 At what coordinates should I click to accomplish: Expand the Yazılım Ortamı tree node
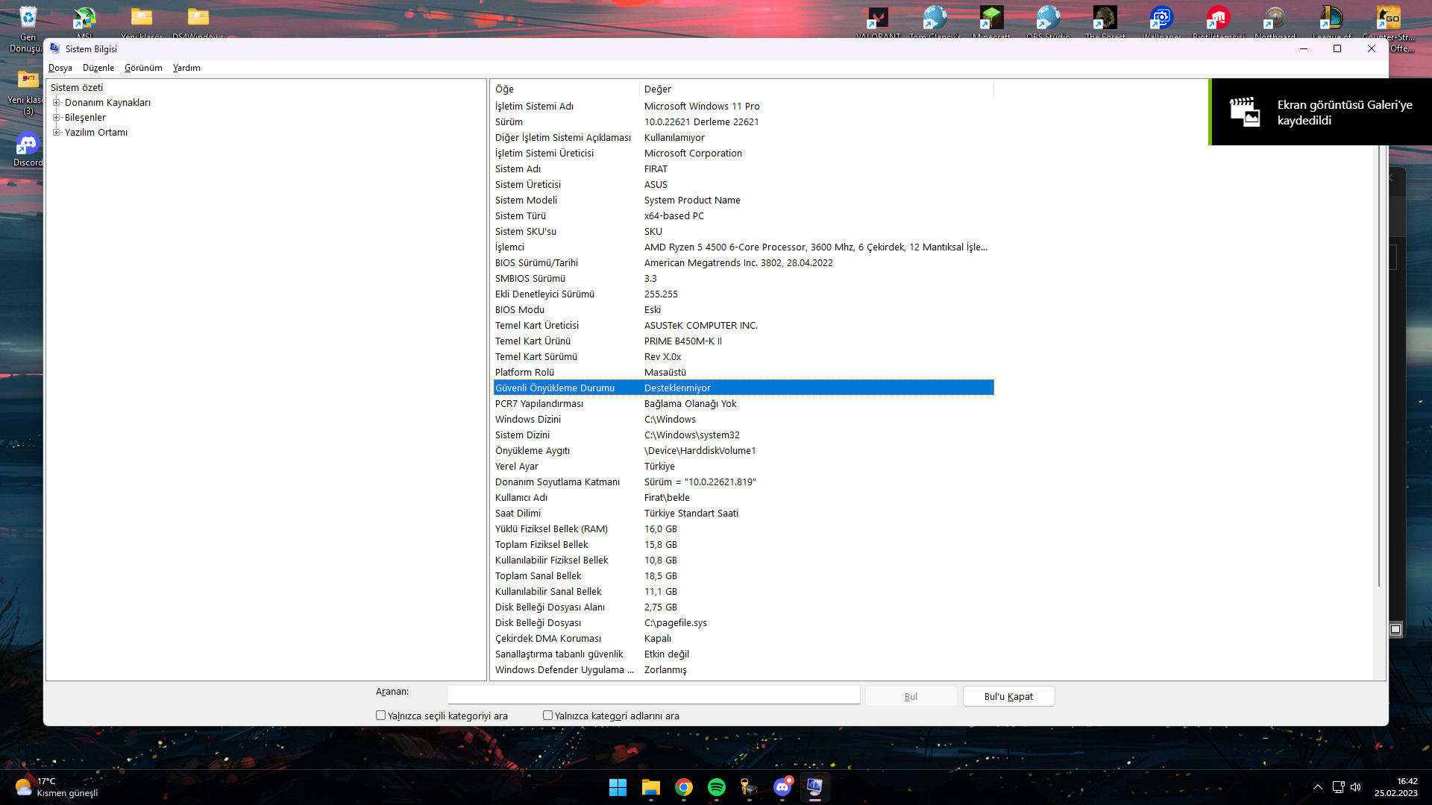pyautogui.click(x=57, y=133)
